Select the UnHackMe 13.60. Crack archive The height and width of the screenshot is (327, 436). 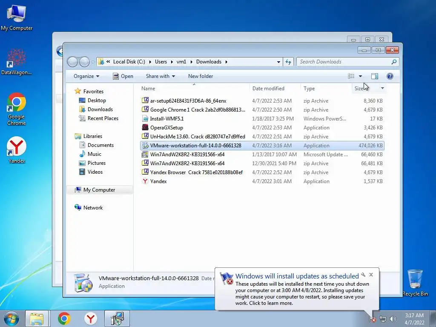coord(262,137)
